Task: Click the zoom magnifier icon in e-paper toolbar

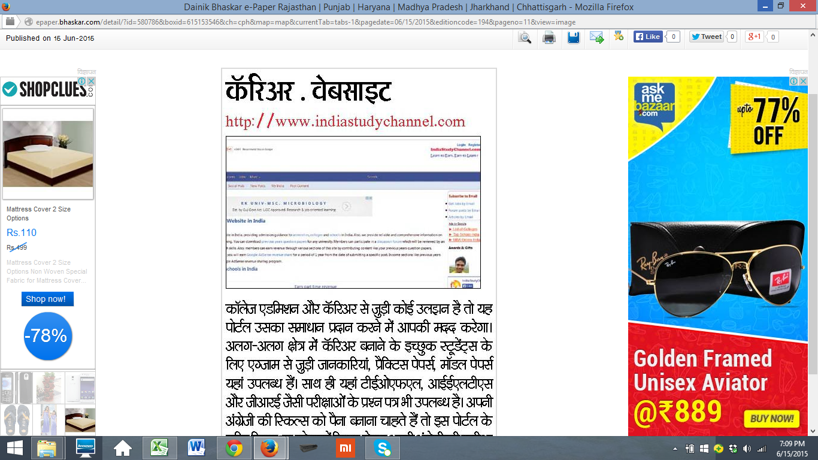Action: [x=525, y=38]
